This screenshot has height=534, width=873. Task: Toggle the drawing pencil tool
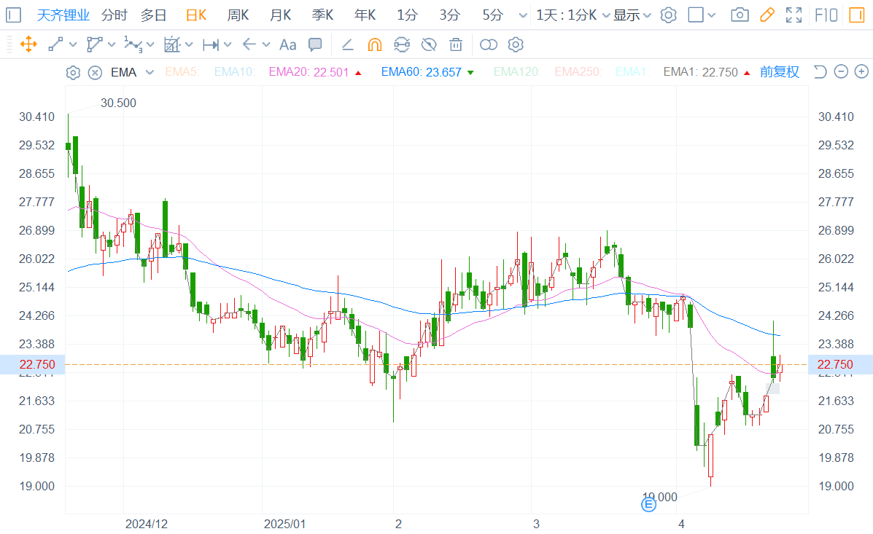(x=767, y=15)
